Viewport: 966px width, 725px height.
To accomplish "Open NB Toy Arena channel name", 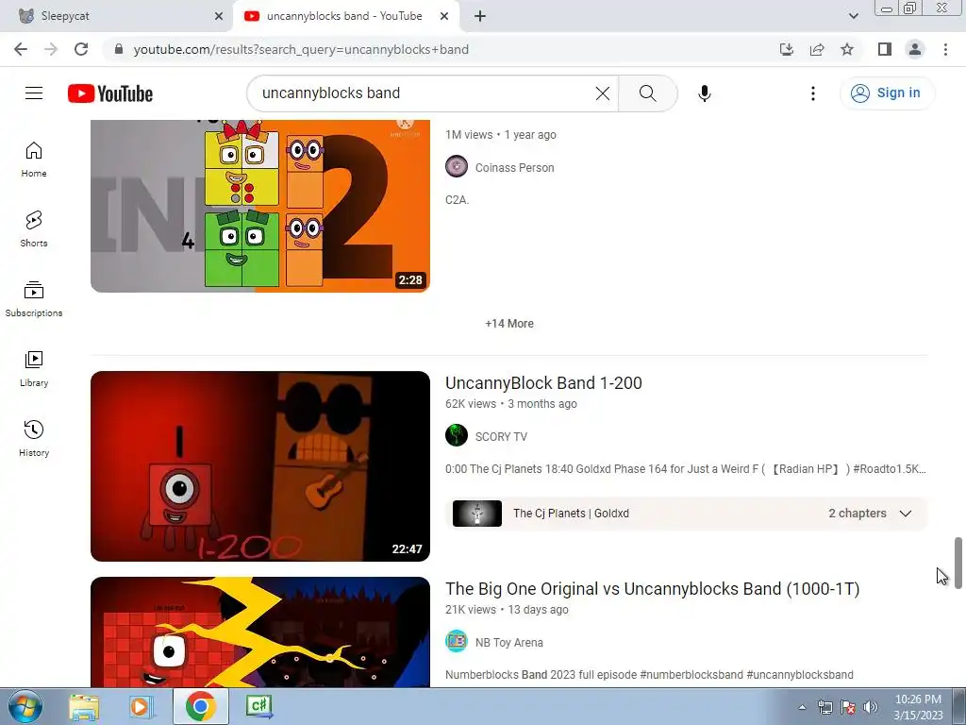I will click(508, 642).
